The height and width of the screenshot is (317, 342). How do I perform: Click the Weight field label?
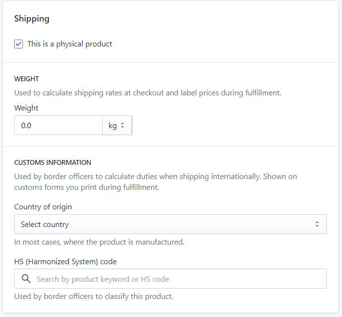26,108
